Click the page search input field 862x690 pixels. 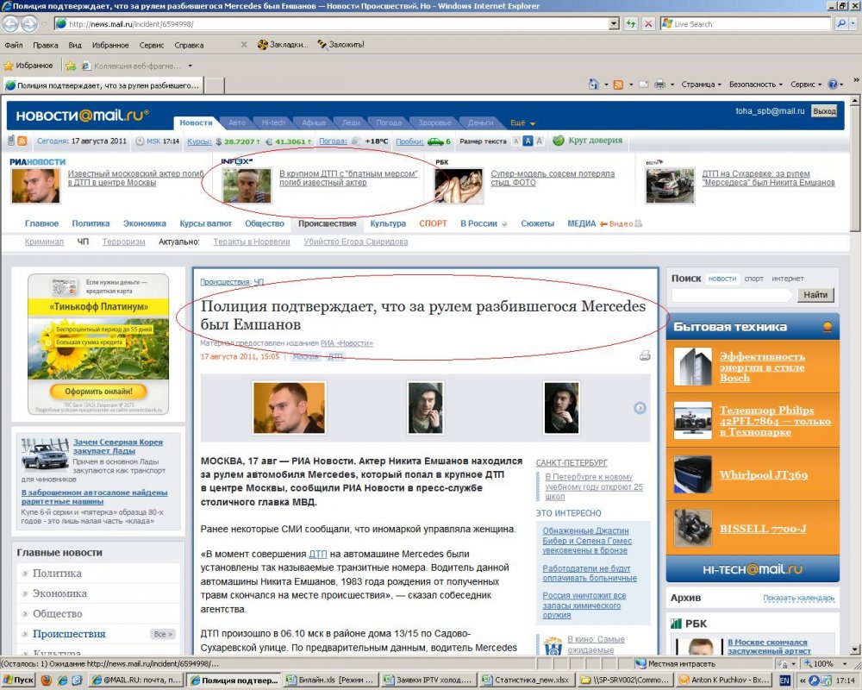(x=732, y=295)
